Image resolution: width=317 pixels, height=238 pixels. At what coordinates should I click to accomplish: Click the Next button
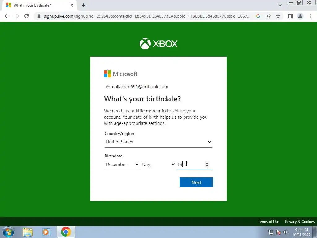click(196, 182)
